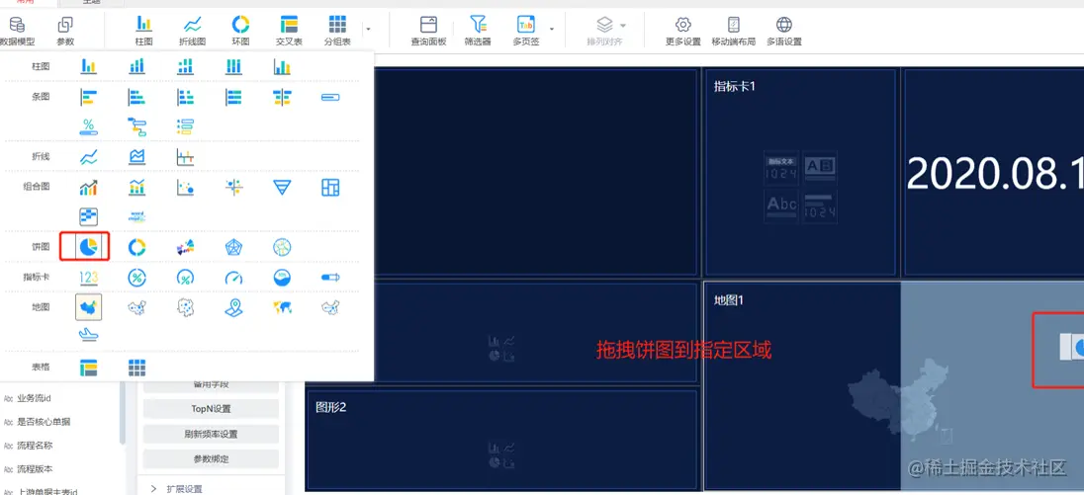
Task: Select the line chart icon in 折线 row
Action: click(88, 157)
